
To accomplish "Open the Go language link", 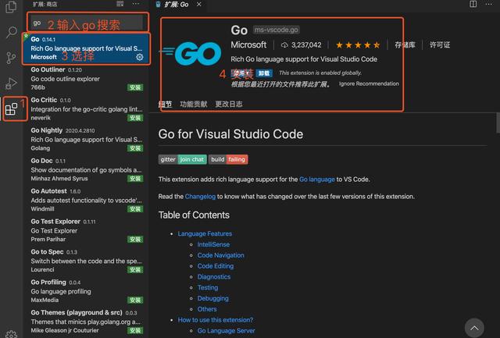I will (x=317, y=180).
